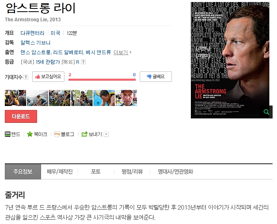Click the red expectation index bar
Screen dimensions: 277x224
click(x=102, y=79)
